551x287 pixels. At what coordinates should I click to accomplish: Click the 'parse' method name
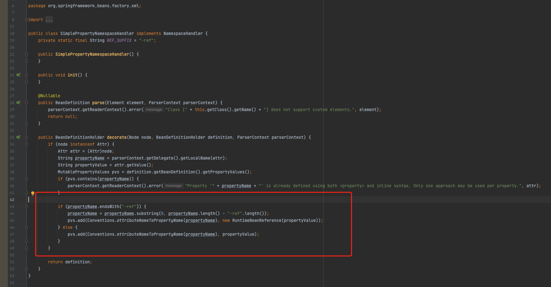[x=98, y=103]
